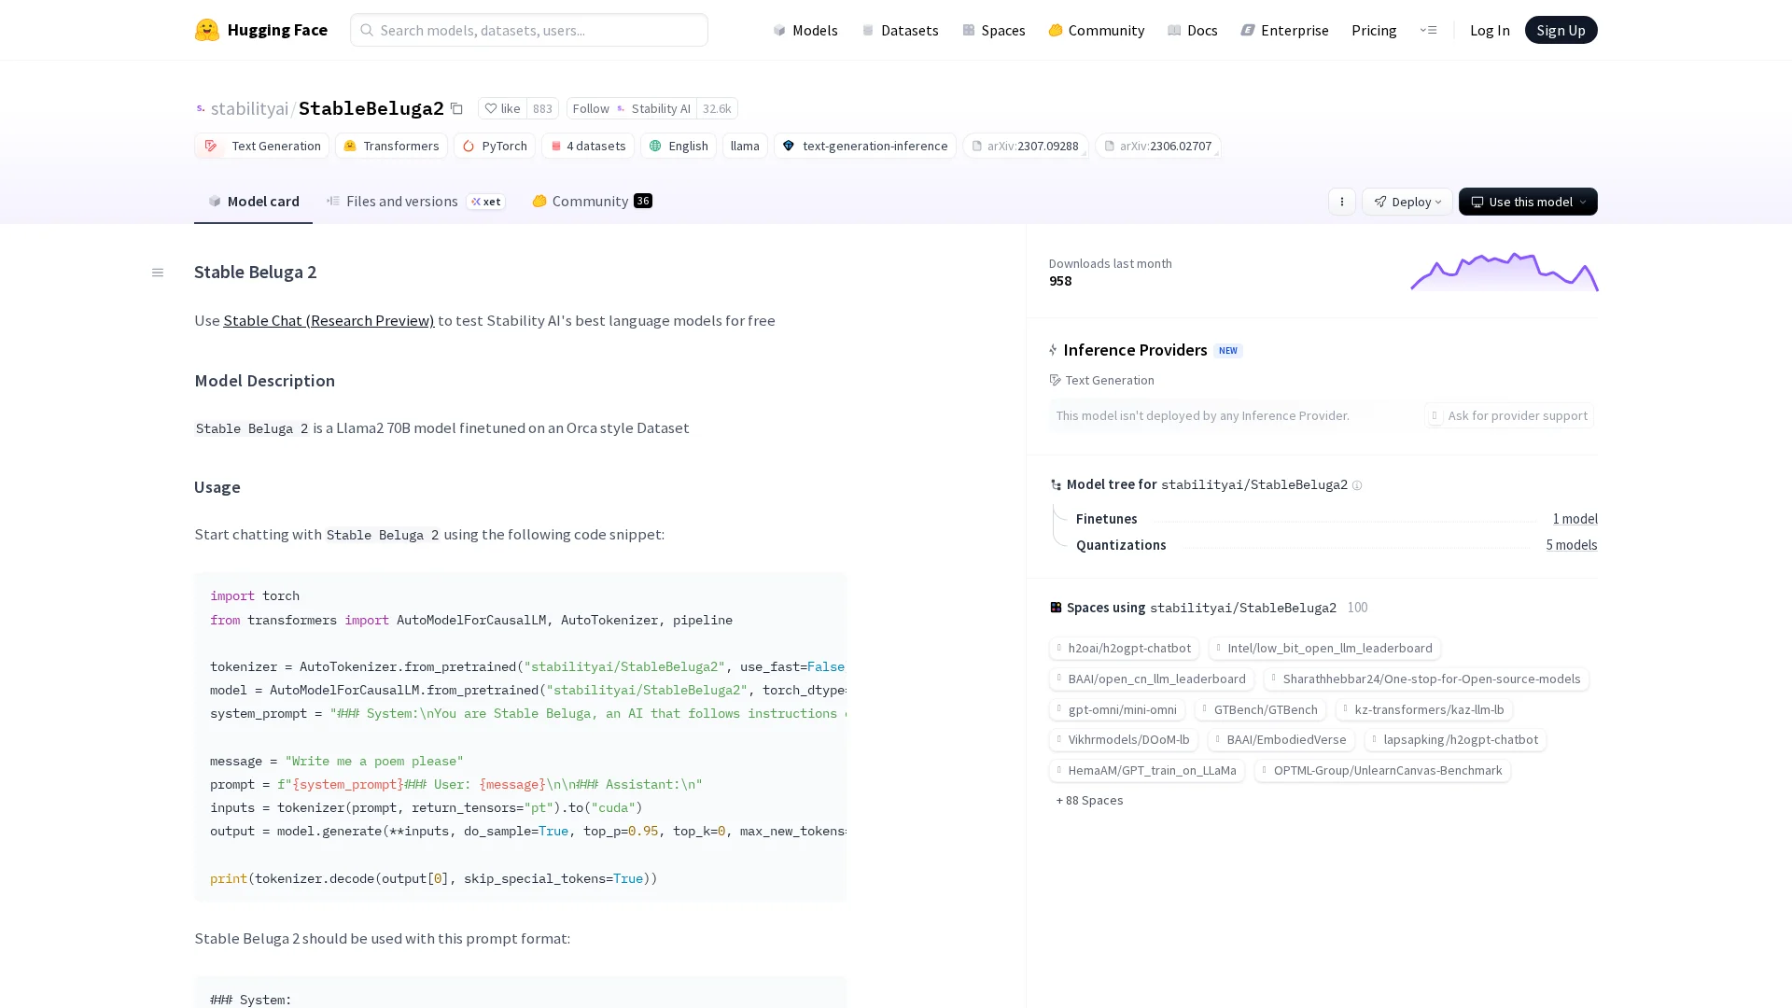
Task: Open the Use this model dropdown
Action: (x=1527, y=202)
